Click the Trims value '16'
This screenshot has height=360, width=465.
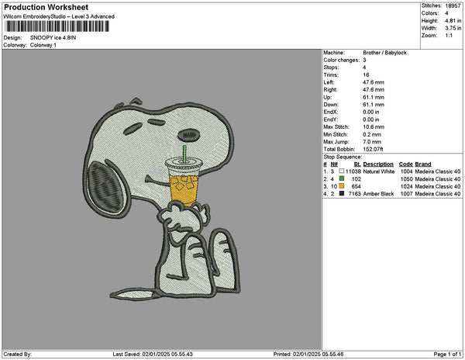[x=366, y=75]
